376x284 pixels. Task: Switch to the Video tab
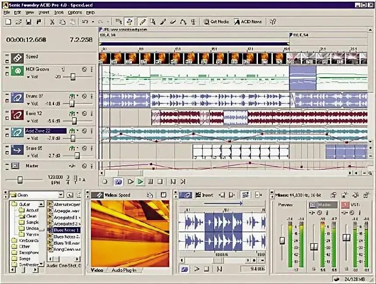click(97, 270)
